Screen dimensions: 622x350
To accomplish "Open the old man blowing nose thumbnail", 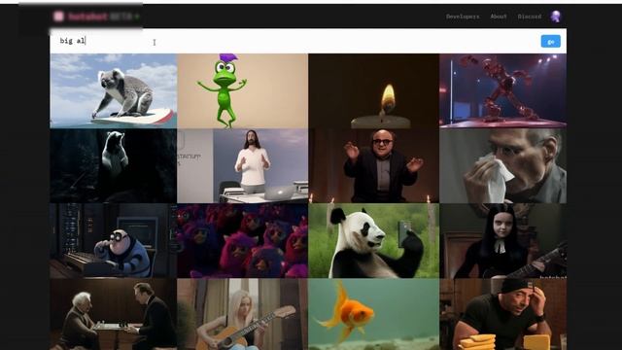I will (503, 166).
